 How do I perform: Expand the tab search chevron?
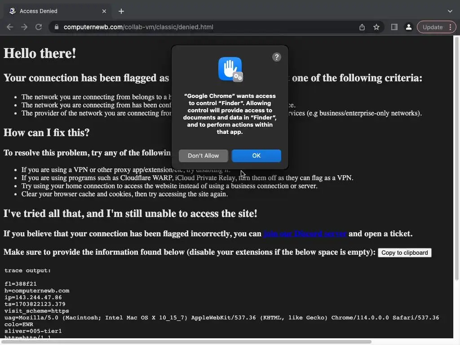pyautogui.click(x=450, y=11)
